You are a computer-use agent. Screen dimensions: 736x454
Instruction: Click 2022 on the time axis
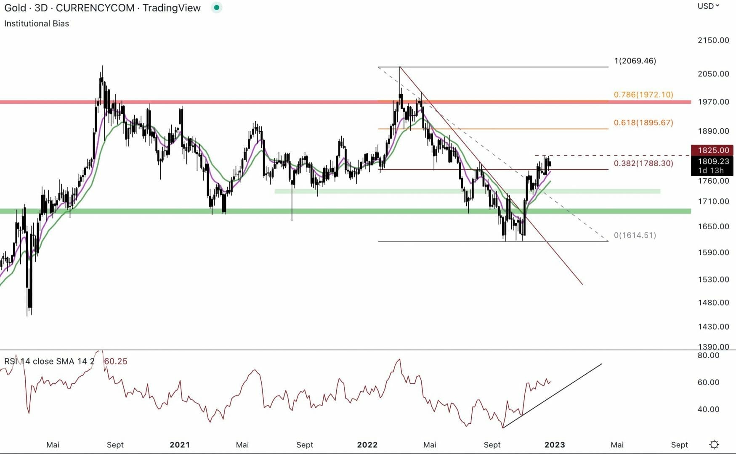(367, 445)
